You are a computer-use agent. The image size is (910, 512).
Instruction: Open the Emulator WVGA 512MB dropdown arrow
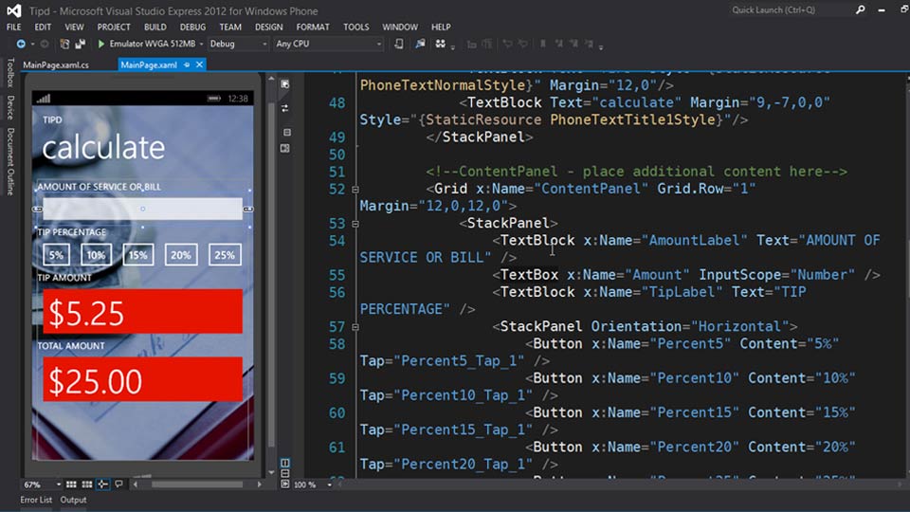(201, 45)
